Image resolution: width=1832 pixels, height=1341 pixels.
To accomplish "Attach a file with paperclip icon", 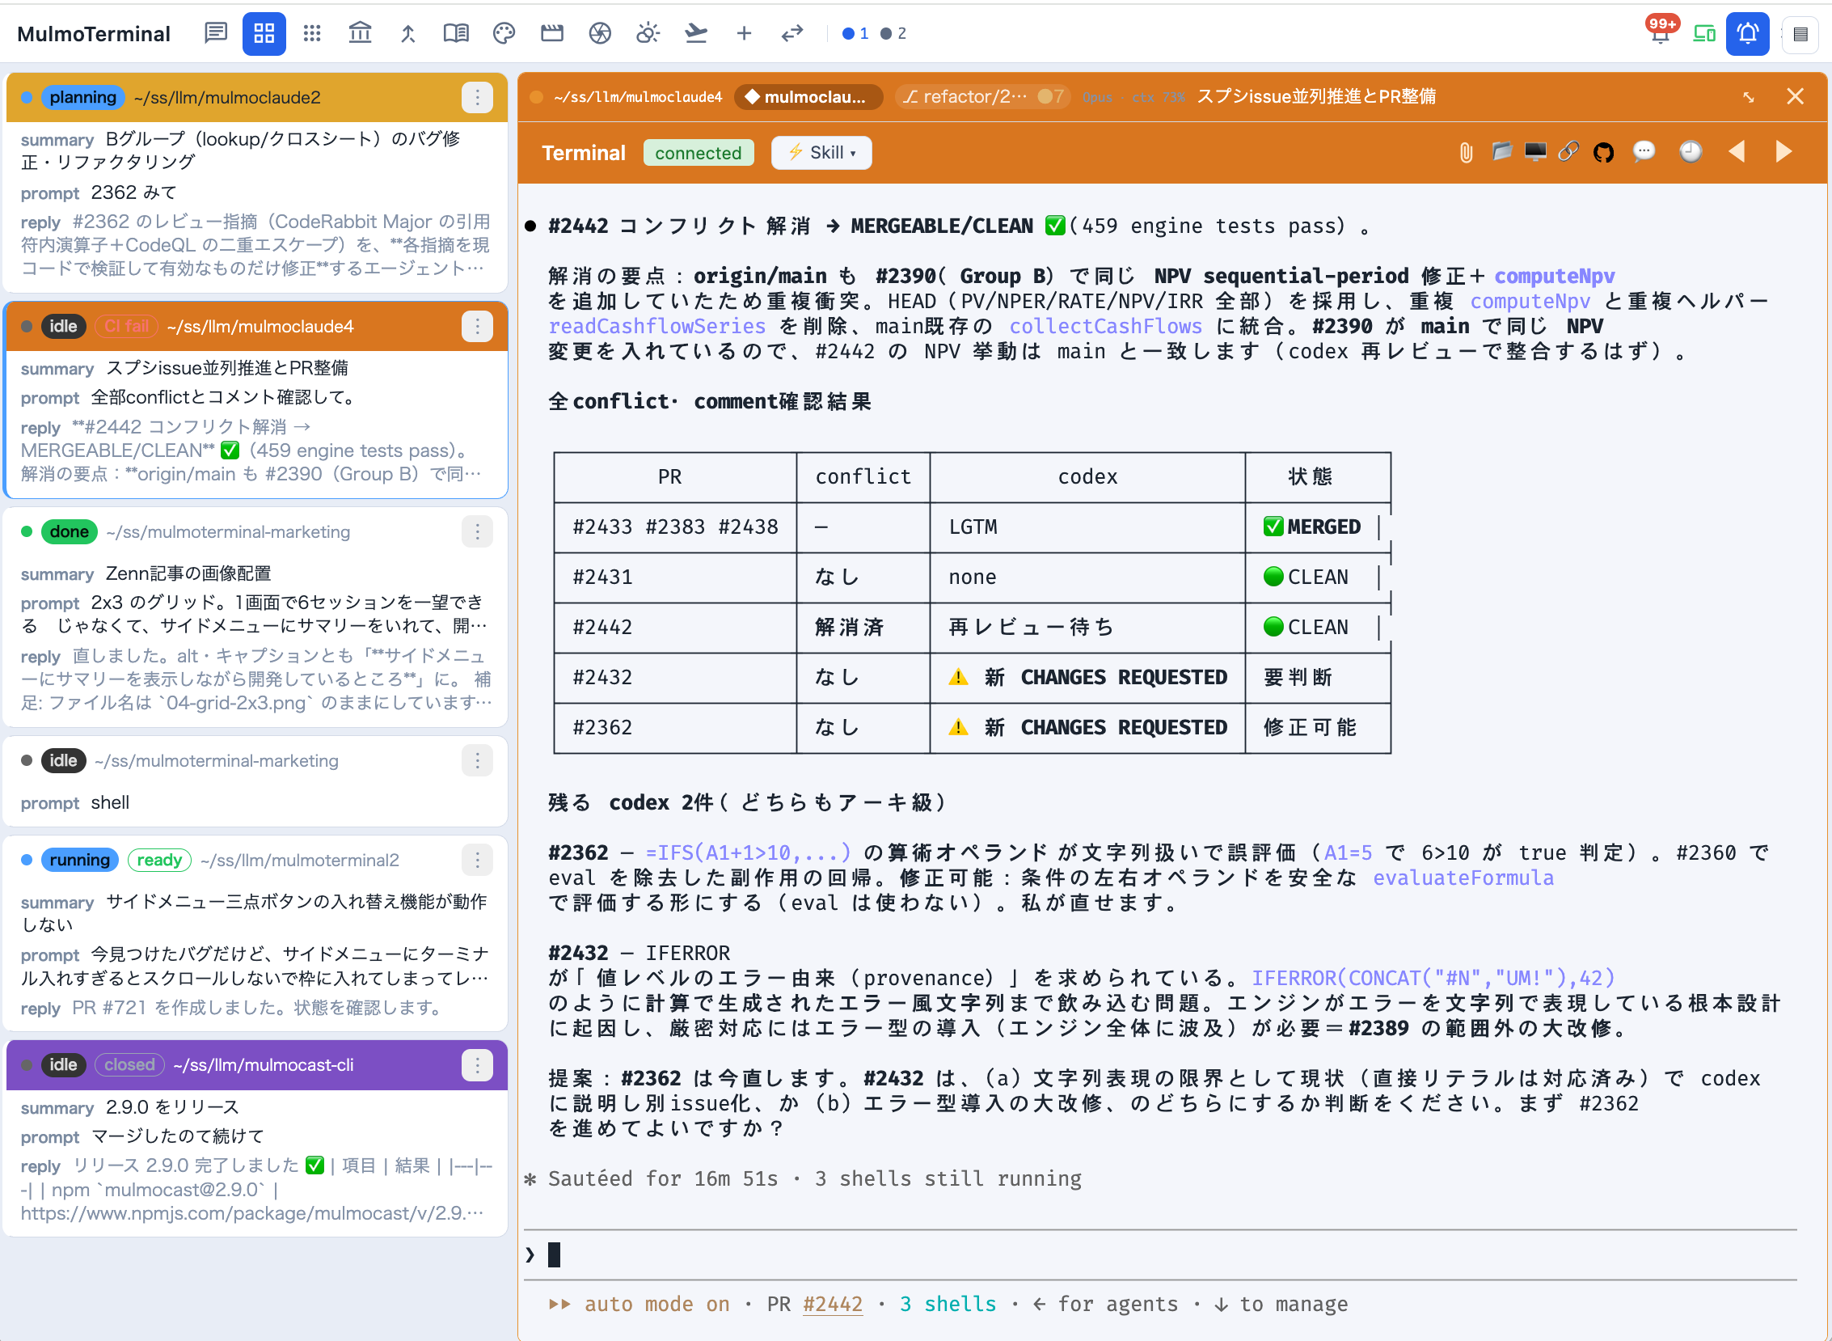I will coord(1465,152).
